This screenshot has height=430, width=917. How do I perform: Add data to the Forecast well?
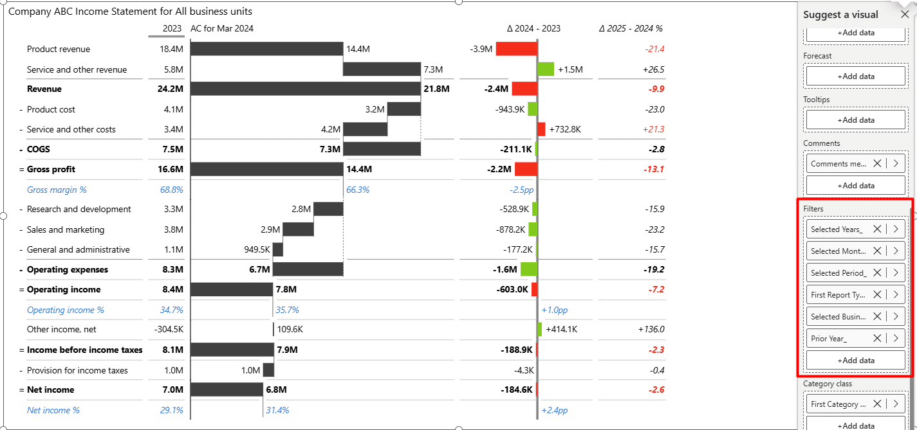coord(856,76)
